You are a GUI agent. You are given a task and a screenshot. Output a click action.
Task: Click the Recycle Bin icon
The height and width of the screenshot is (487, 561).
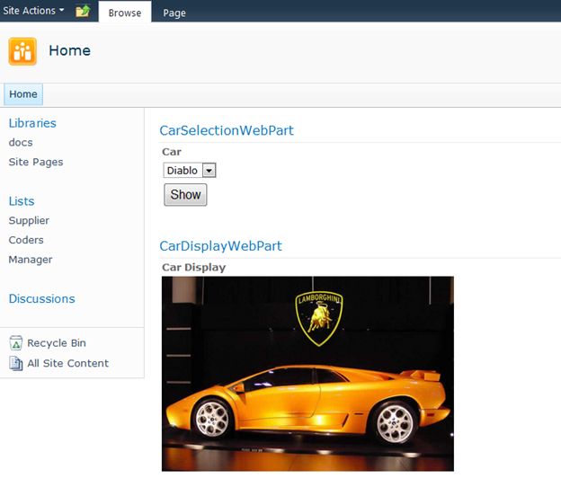tap(15, 343)
